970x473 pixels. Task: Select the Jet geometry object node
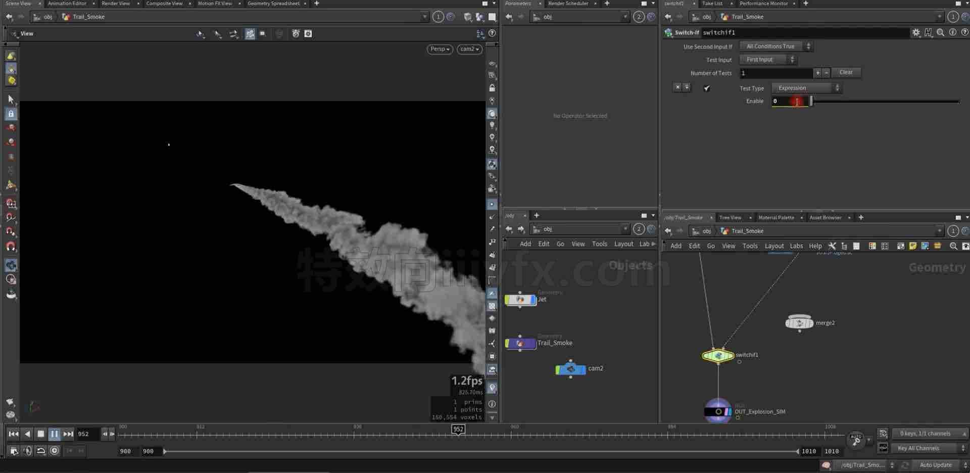520,300
